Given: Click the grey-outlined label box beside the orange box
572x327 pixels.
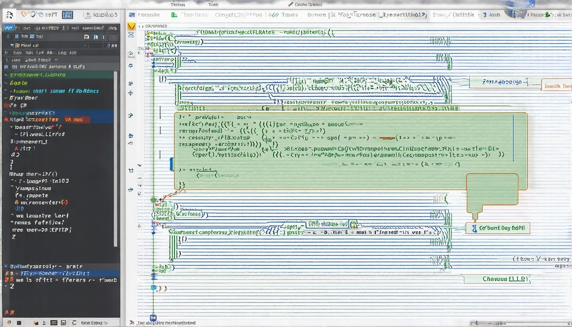Looking at the screenshot, I should [499, 82].
